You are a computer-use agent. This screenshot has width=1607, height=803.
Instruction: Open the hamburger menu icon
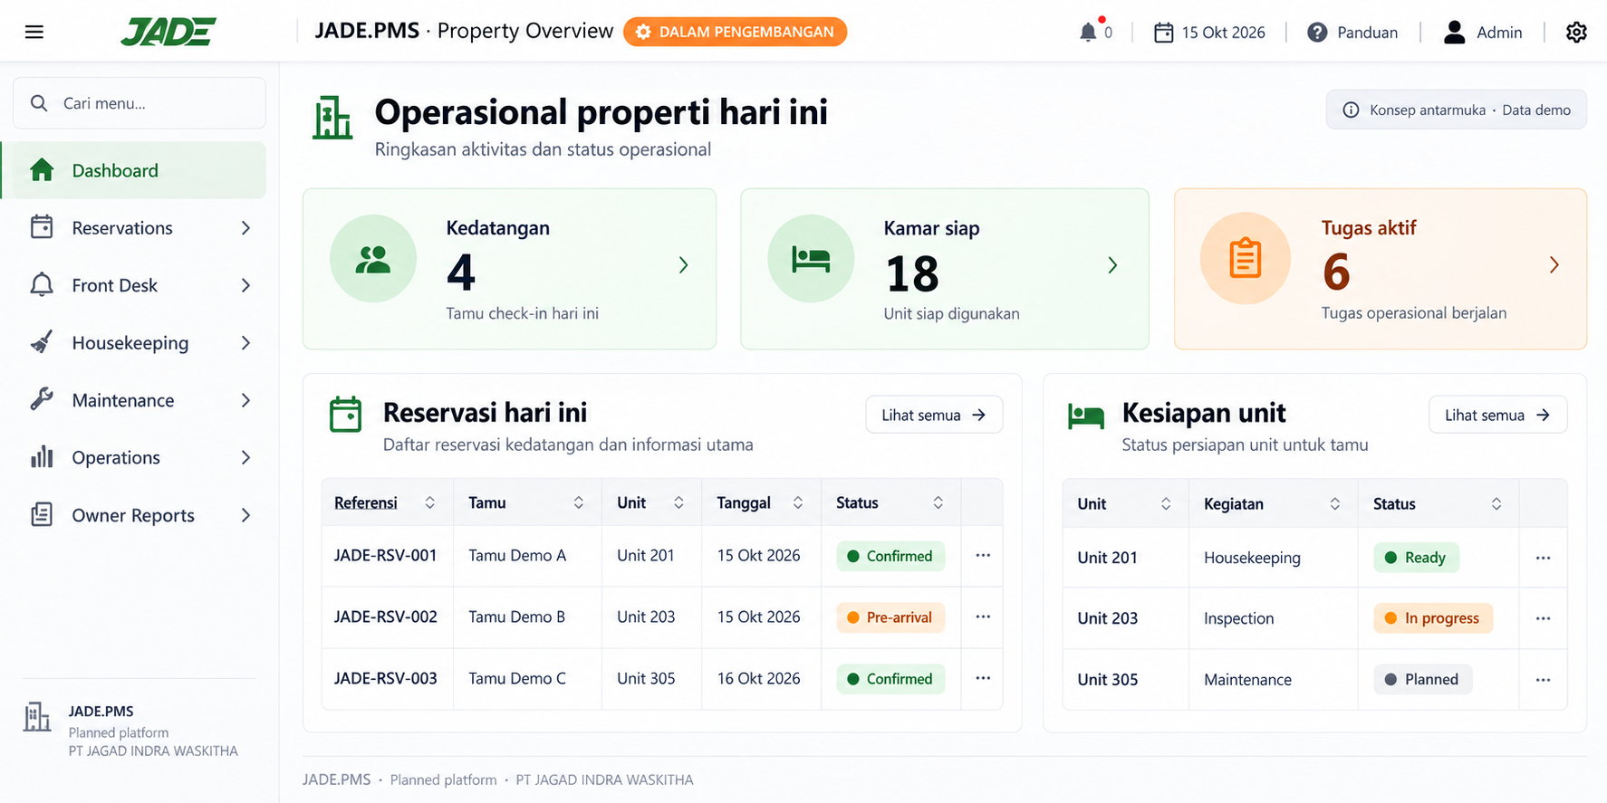[x=34, y=33]
